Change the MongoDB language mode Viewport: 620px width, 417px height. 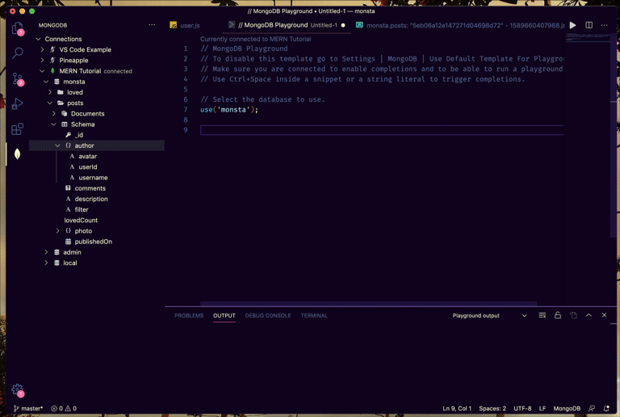click(567, 408)
